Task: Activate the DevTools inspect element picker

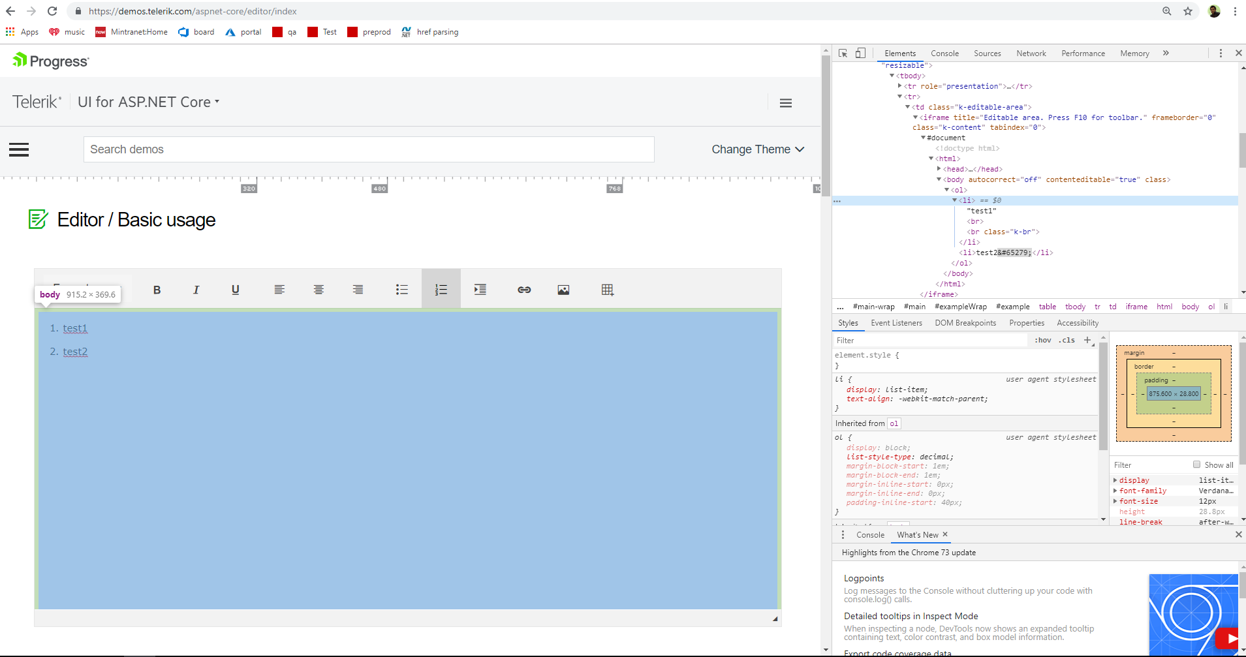Action: coord(843,53)
